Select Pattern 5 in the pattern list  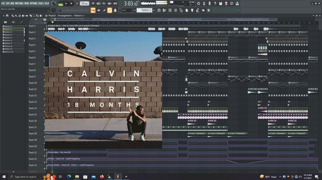pyautogui.click(x=8, y=38)
